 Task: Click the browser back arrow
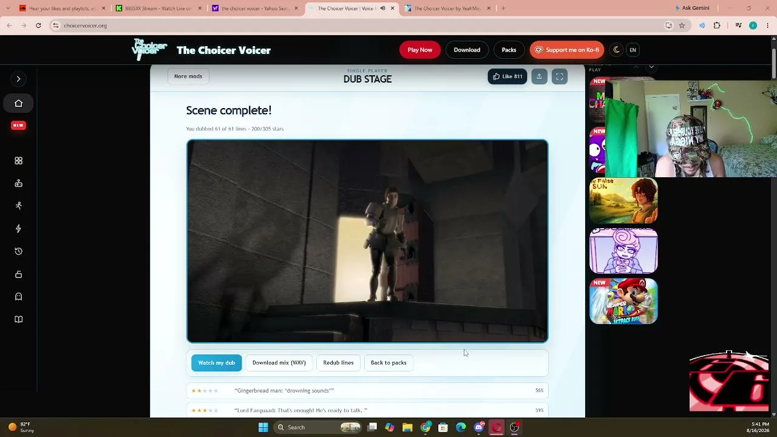tap(9, 25)
